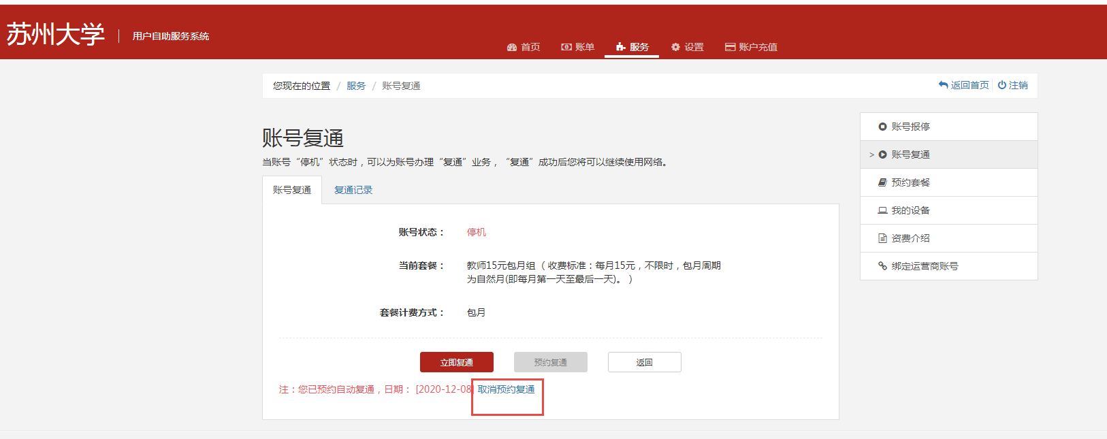Viewport: 1107px width, 439px height.
Task: Switch to the 复通记录 tab
Action: [353, 190]
